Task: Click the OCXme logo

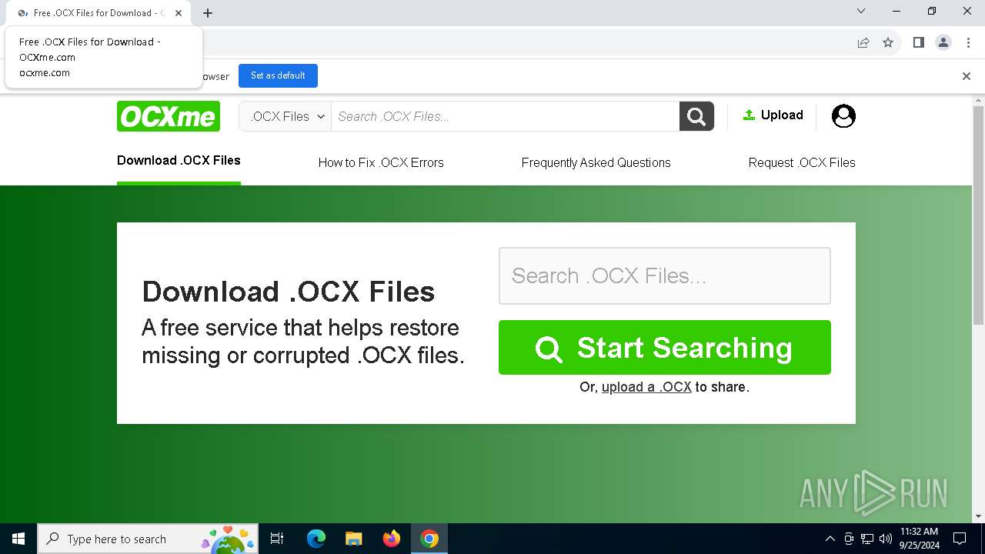Action: tap(169, 116)
